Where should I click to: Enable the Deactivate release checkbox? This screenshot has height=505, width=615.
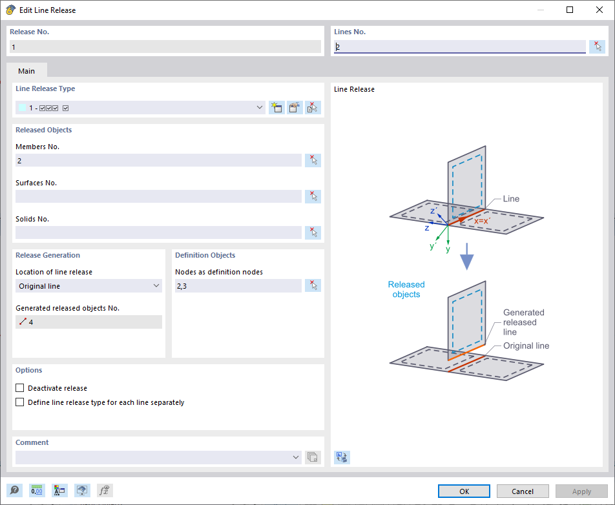pos(19,387)
